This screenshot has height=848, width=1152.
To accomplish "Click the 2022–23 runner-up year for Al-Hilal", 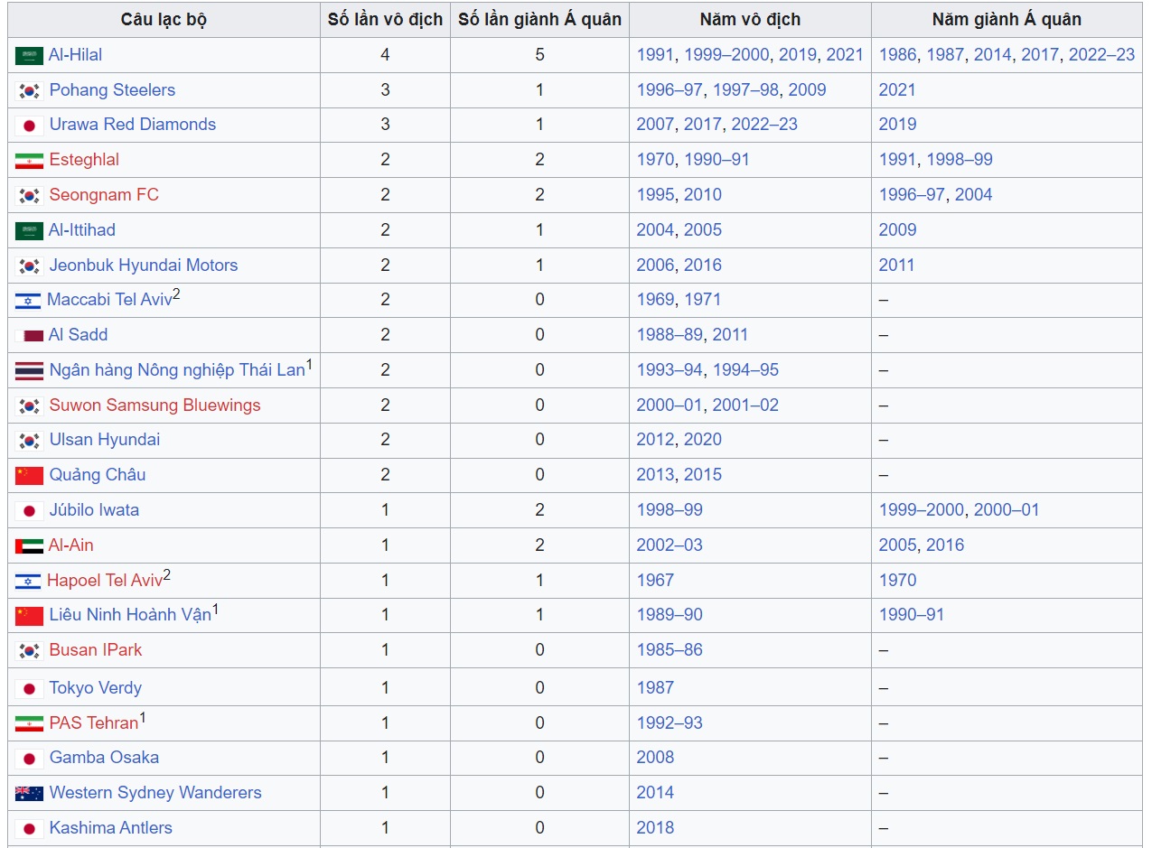I will pos(1101,55).
